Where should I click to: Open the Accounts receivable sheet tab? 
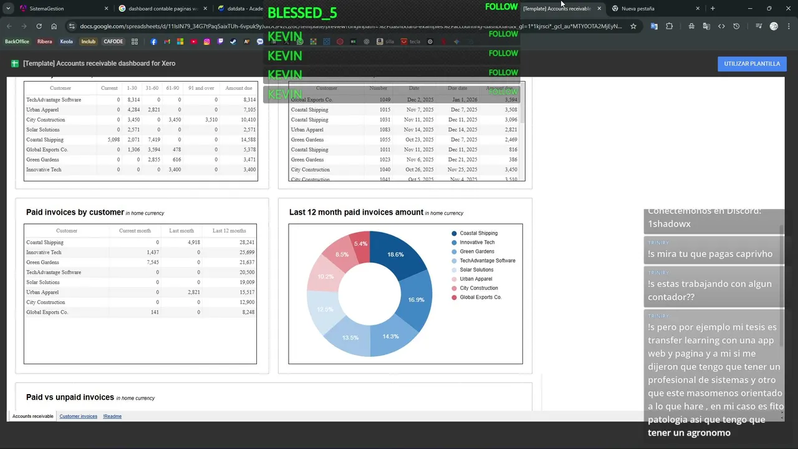tap(33, 416)
